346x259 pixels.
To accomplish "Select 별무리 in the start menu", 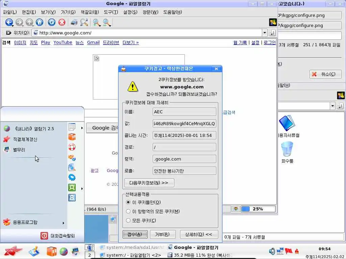I will click(34, 150).
